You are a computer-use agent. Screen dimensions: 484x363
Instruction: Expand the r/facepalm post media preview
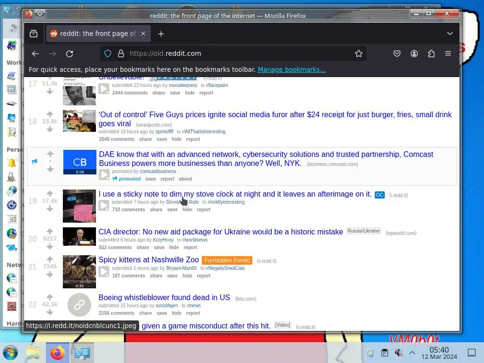104,89
